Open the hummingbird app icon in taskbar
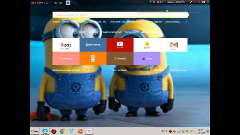 71,131
